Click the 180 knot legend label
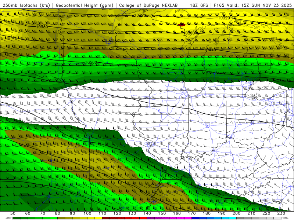 coord(207,213)
